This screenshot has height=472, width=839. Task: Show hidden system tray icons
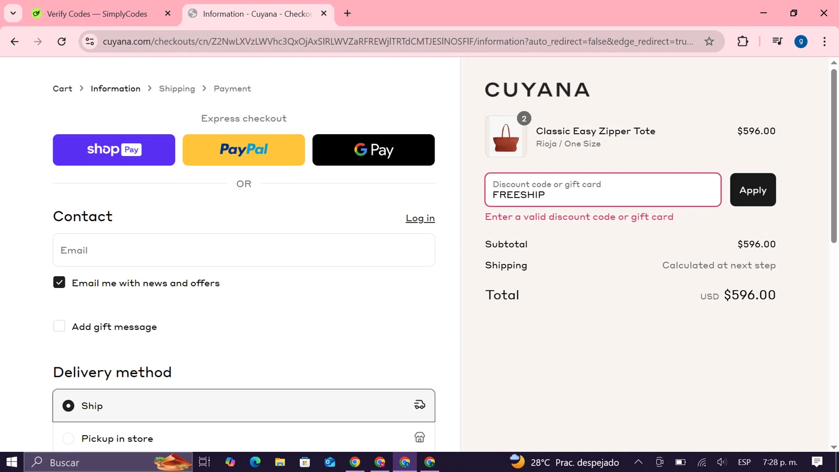coord(638,462)
